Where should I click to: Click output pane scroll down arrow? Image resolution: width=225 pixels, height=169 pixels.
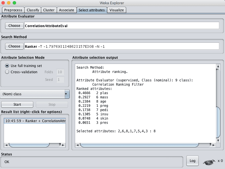coord(218,140)
